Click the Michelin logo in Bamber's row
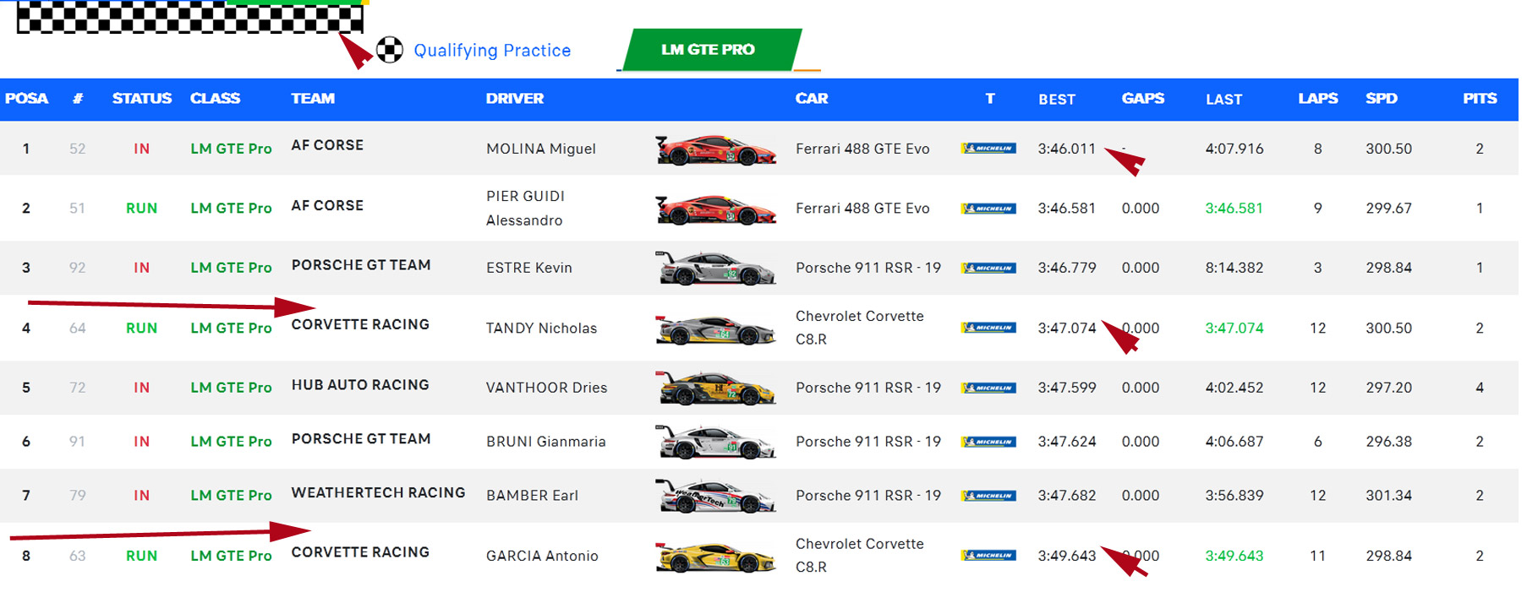 click(x=988, y=496)
